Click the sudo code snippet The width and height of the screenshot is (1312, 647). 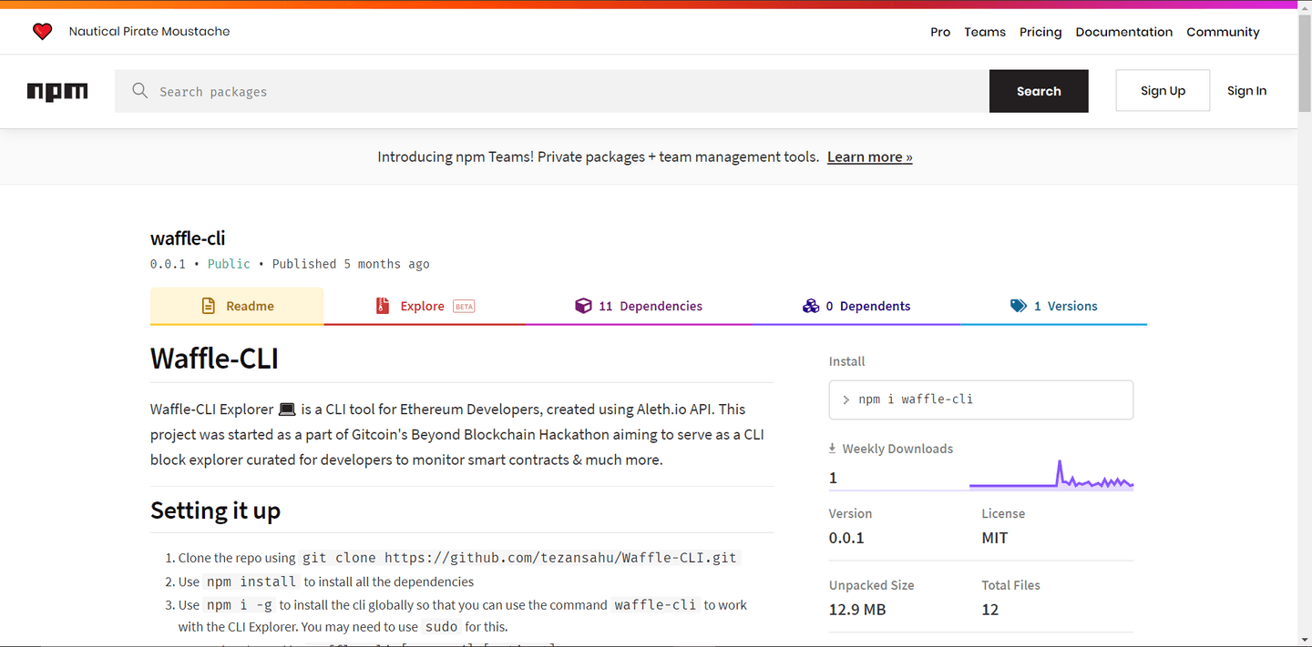click(x=442, y=627)
